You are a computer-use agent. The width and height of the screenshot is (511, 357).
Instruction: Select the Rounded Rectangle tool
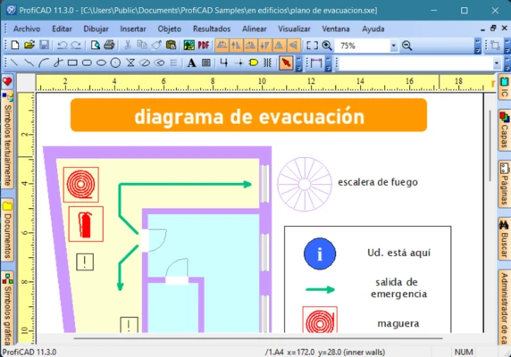87,62
